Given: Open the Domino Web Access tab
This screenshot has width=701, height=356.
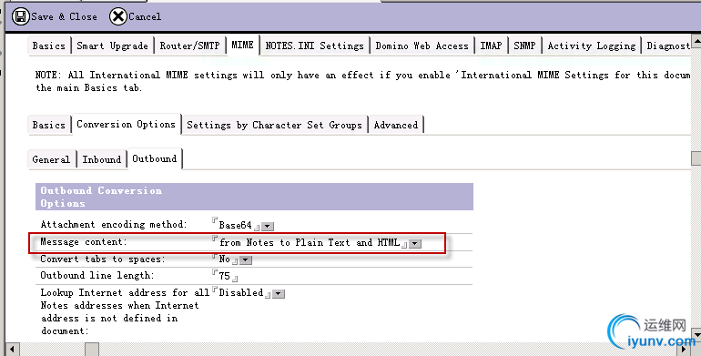Looking at the screenshot, I should point(422,46).
